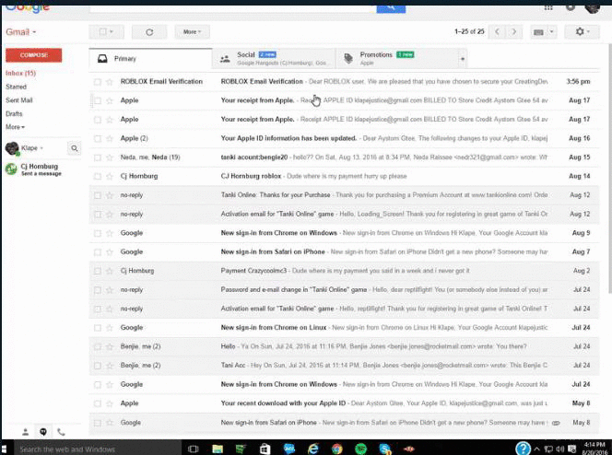The image size is (612, 455).
Task: Click the page vertical scrollbar
Action: pyautogui.click(x=610, y=169)
